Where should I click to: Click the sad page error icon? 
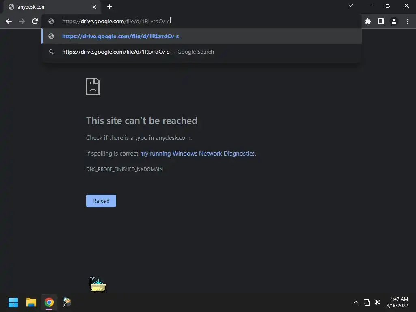pyautogui.click(x=93, y=87)
